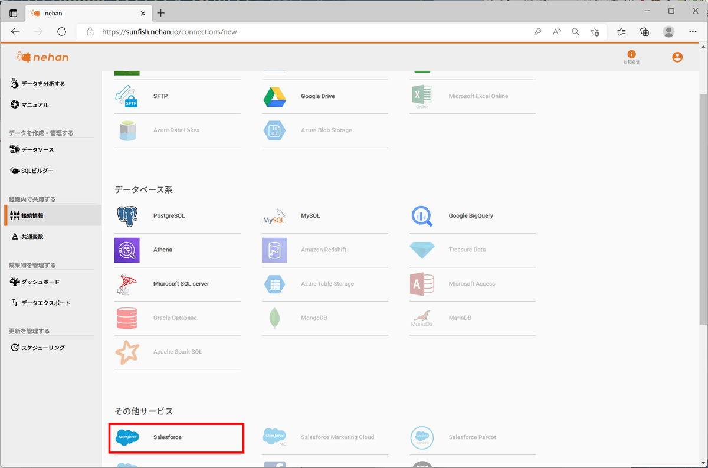The width and height of the screenshot is (708, 468).
Task: Select the MongoDB leaf icon
Action: pos(274,318)
